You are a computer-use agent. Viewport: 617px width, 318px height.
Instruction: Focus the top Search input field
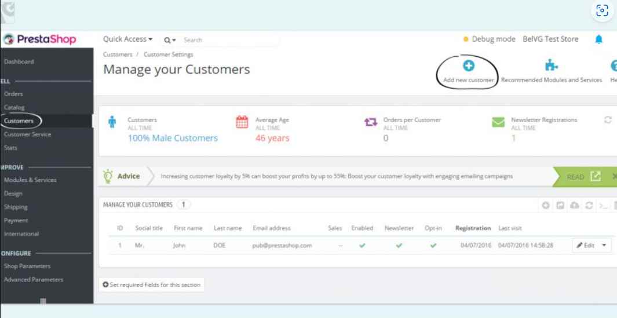(x=230, y=40)
